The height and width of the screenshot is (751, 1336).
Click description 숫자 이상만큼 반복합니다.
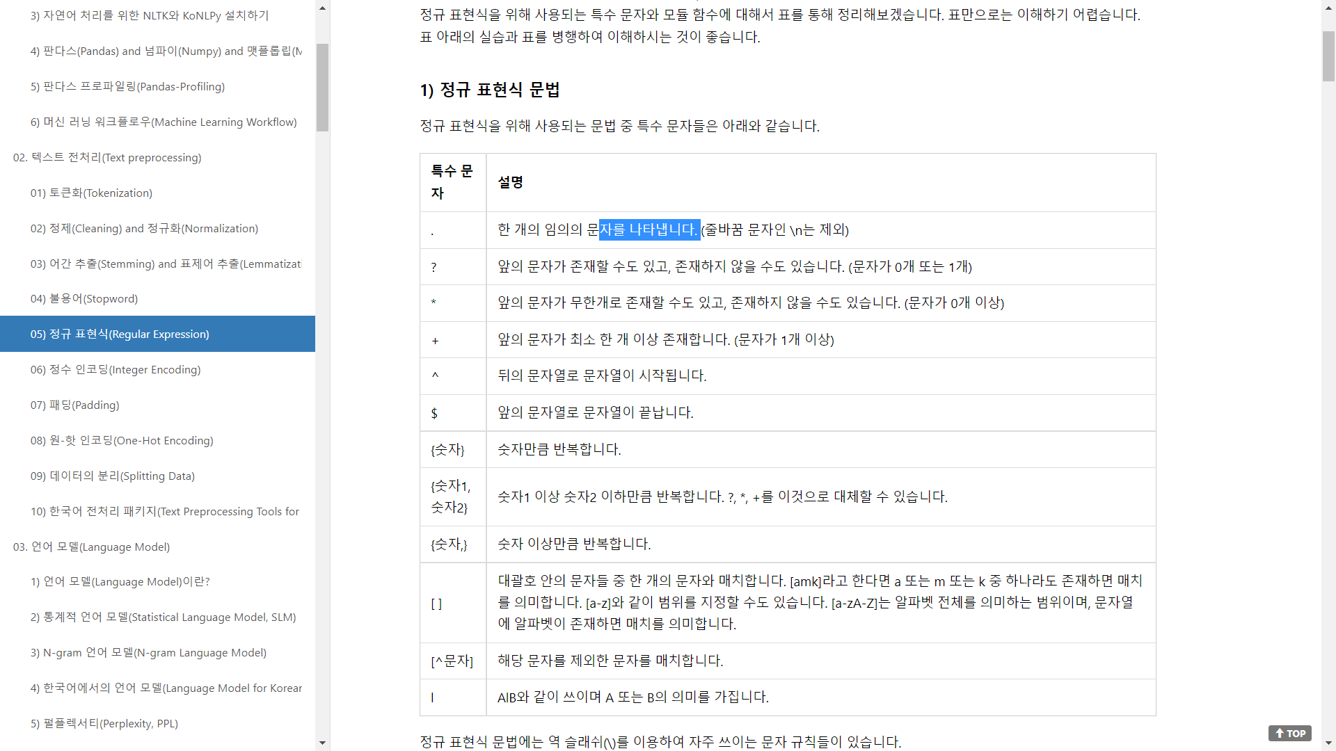click(x=574, y=544)
